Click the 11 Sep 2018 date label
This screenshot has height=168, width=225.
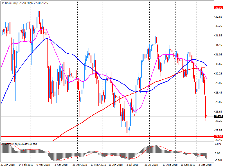pyautogui.click(x=188, y=165)
